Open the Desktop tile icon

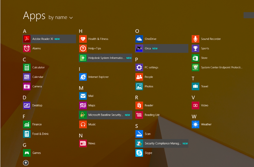pos(27,105)
